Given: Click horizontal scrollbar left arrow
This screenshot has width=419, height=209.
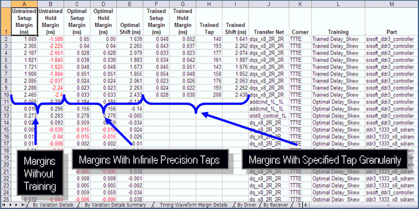Looking at the screenshot, I should coord(306,205).
